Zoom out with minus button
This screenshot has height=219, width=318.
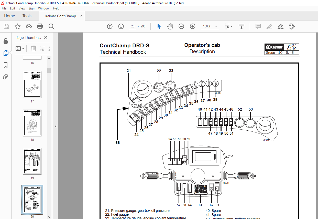[181, 26]
